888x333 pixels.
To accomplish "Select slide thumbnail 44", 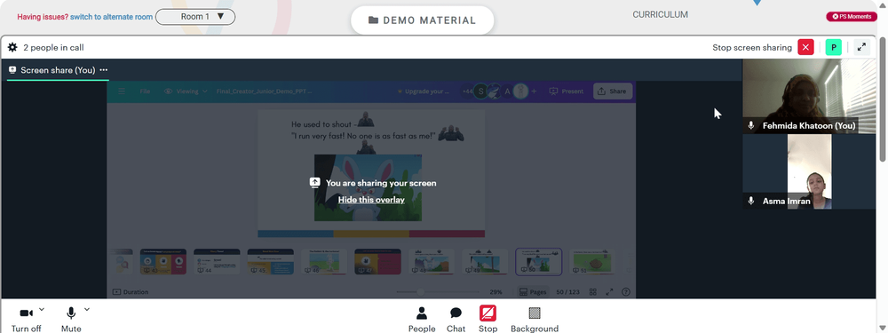I will click(217, 262).
